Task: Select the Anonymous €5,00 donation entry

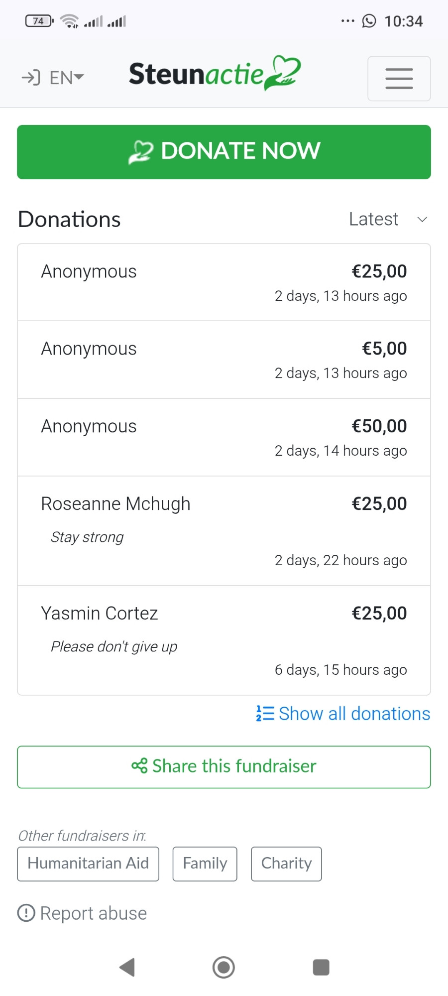Action: [x=224, y=360]
